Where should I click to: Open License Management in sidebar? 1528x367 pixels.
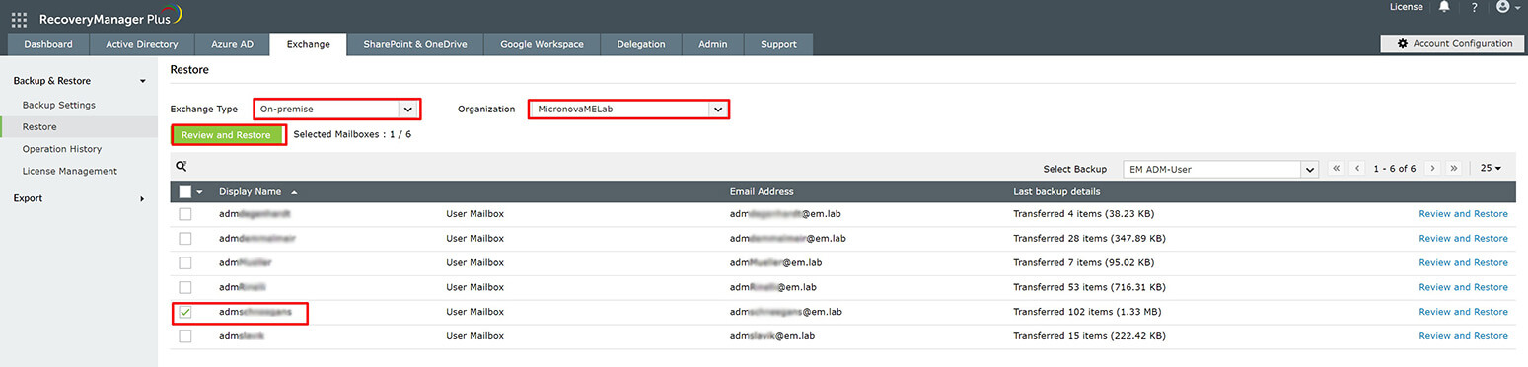tap(70, 171)
